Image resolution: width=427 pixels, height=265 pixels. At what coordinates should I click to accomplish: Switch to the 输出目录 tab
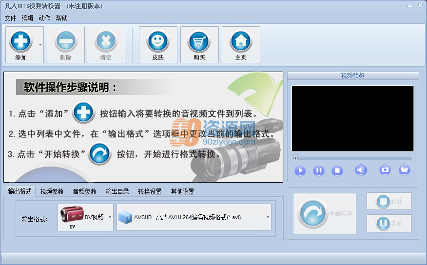tap(117, 191)
